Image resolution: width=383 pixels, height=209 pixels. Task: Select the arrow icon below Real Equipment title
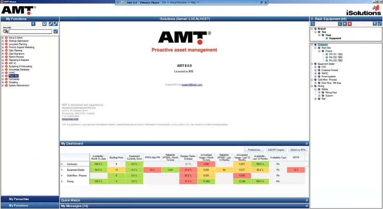(x=312, y=23)
